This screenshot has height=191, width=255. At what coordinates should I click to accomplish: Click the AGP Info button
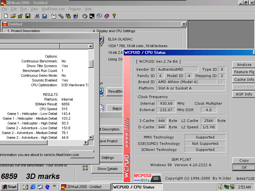point(244,94)
